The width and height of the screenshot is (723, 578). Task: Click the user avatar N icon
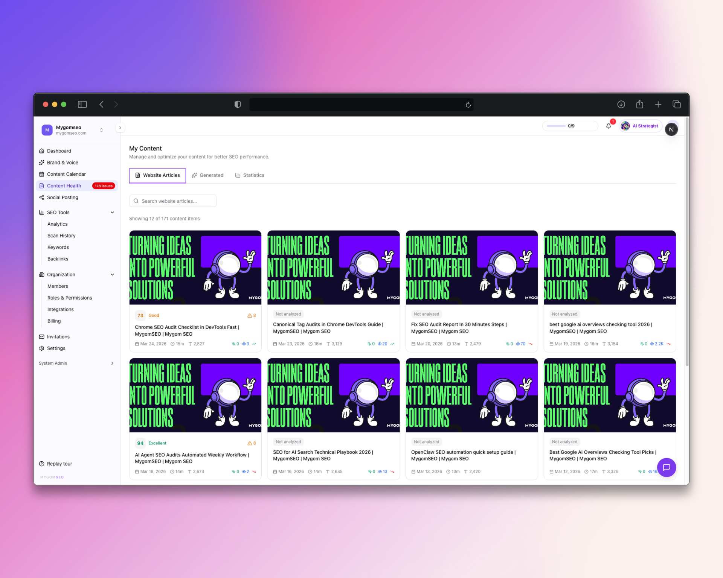pyautogui.click(x=671, y=129)
